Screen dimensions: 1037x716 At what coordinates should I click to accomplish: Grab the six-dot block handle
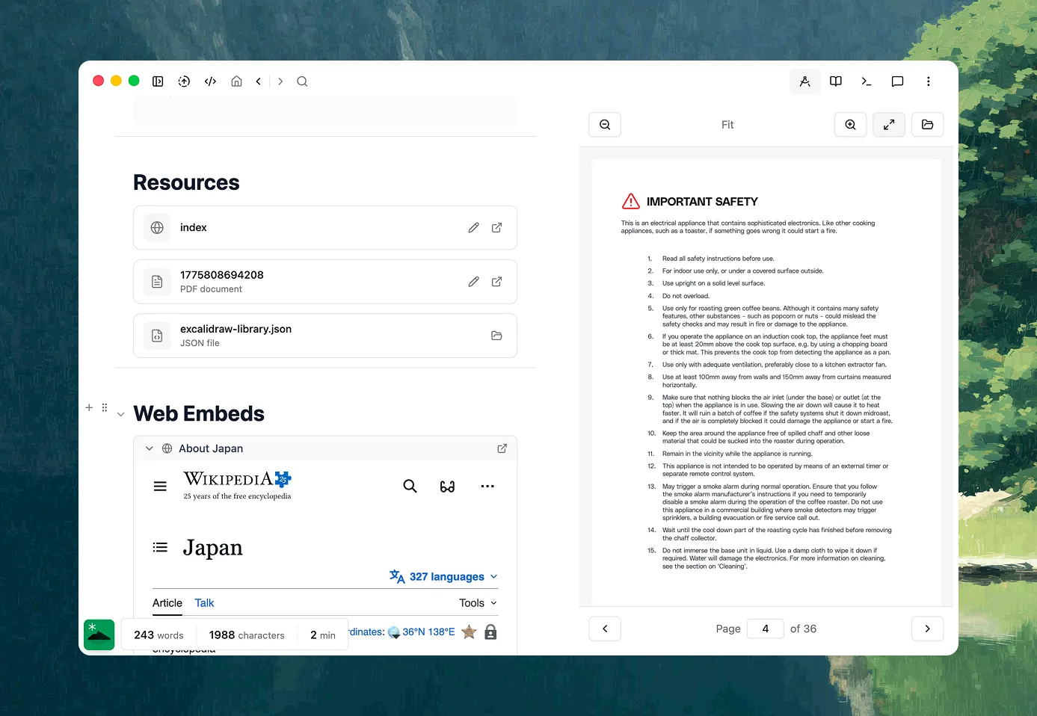(x=105, y=407)
